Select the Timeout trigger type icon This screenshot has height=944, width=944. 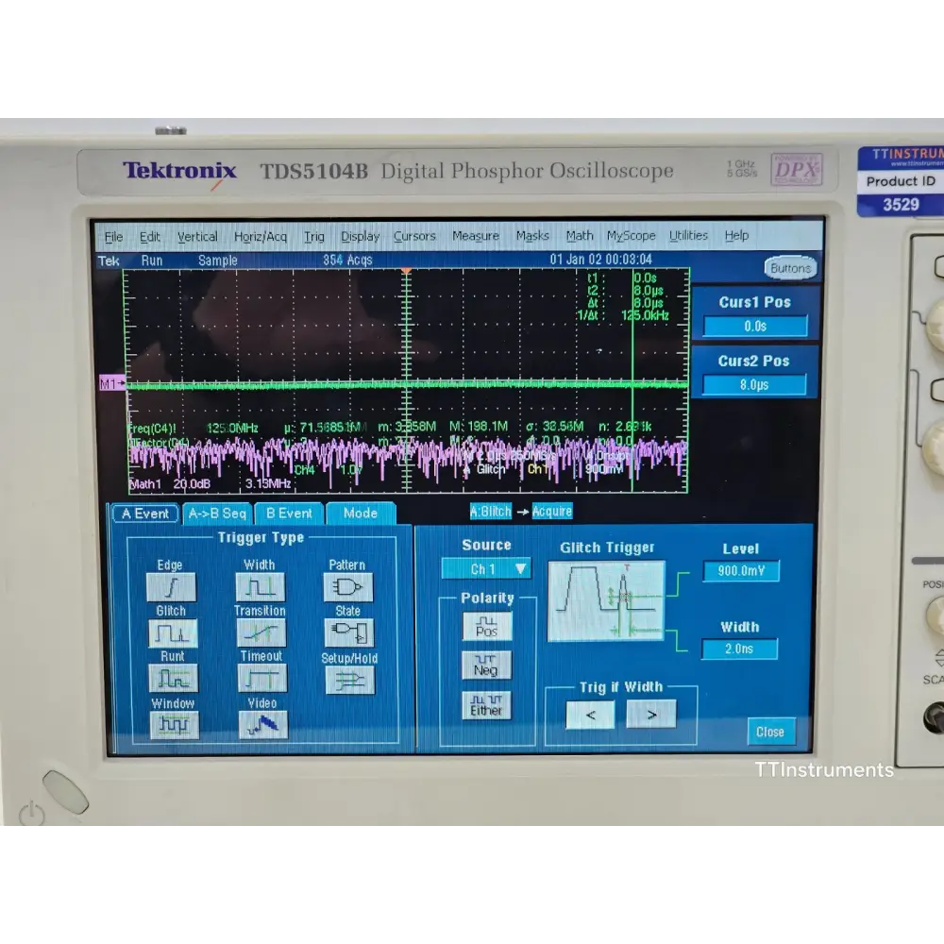[x=261, y=679]
